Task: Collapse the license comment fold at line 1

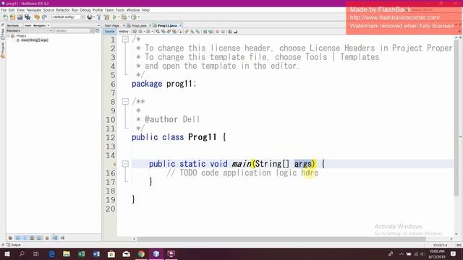Action: pyautogui.click(x=125, y=39)
